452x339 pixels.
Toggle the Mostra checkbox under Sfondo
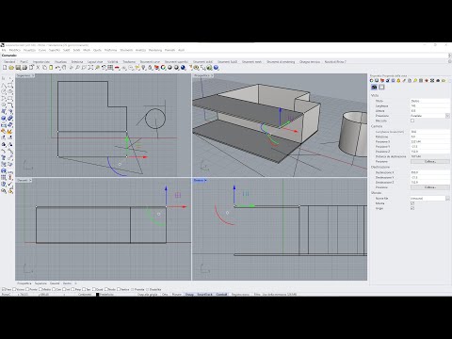pyautogui.click(x=412, y=203)
